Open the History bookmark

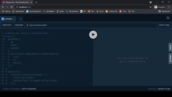6,11
